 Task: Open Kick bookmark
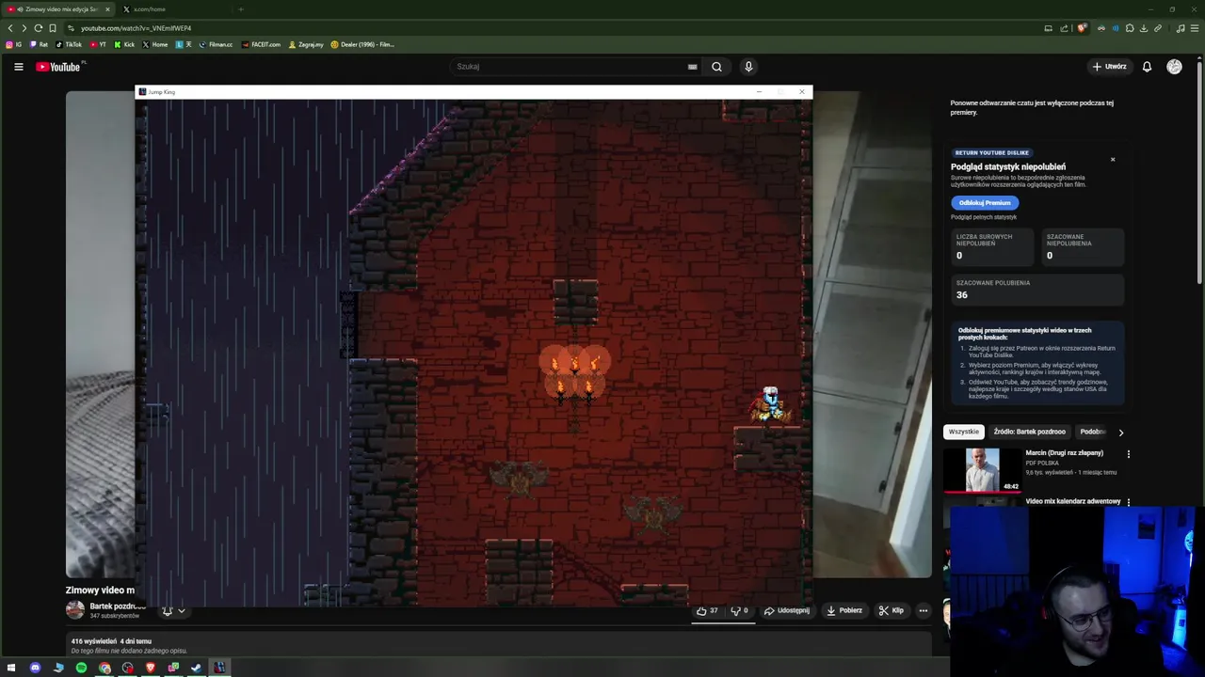[x=124, y=44]
